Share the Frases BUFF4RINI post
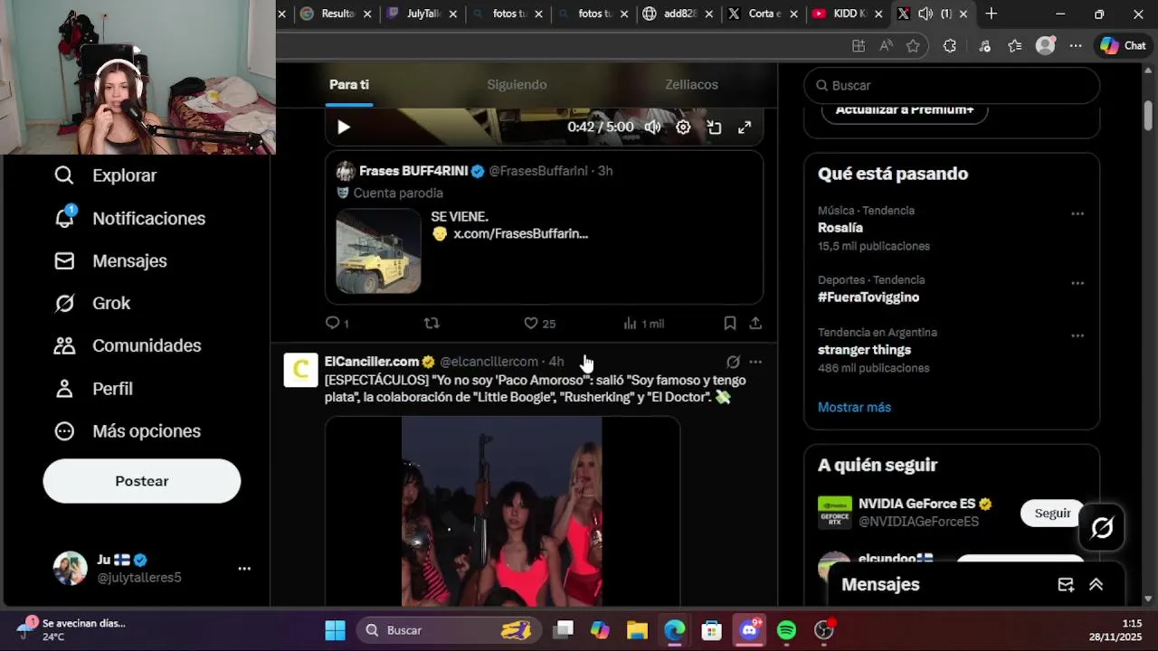1158x651 pixels. [x=755, y=323]
